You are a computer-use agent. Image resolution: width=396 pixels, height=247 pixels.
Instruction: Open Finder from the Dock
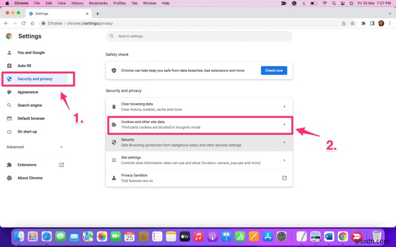point(19,236)
